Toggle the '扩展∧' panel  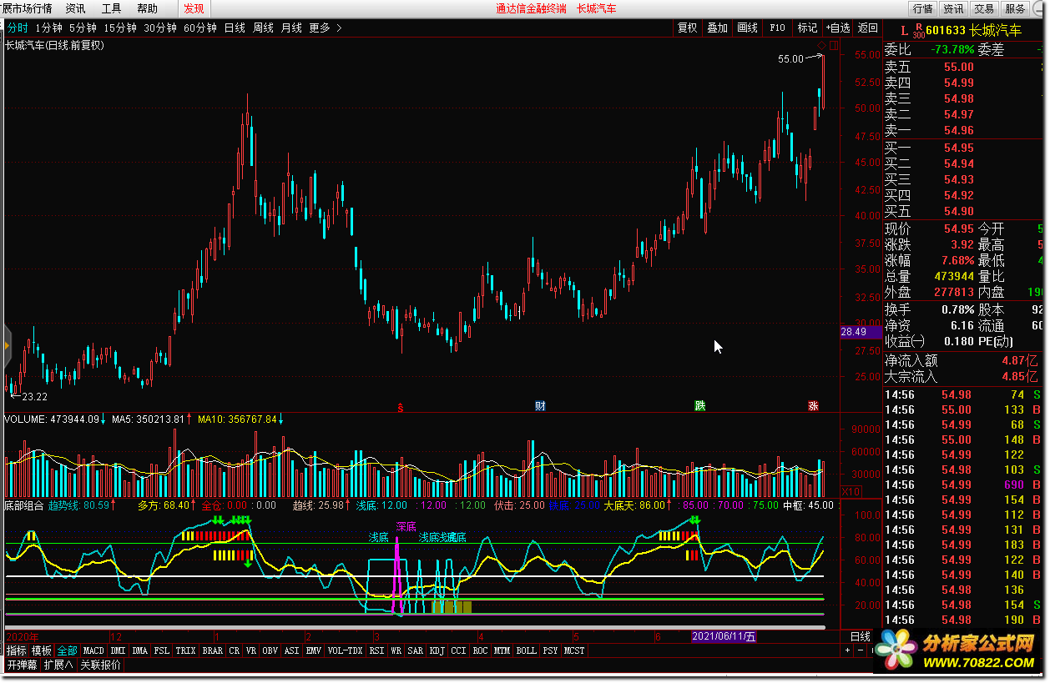pos(58,665)
